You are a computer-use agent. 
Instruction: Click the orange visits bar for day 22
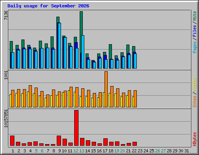point(135,99)
